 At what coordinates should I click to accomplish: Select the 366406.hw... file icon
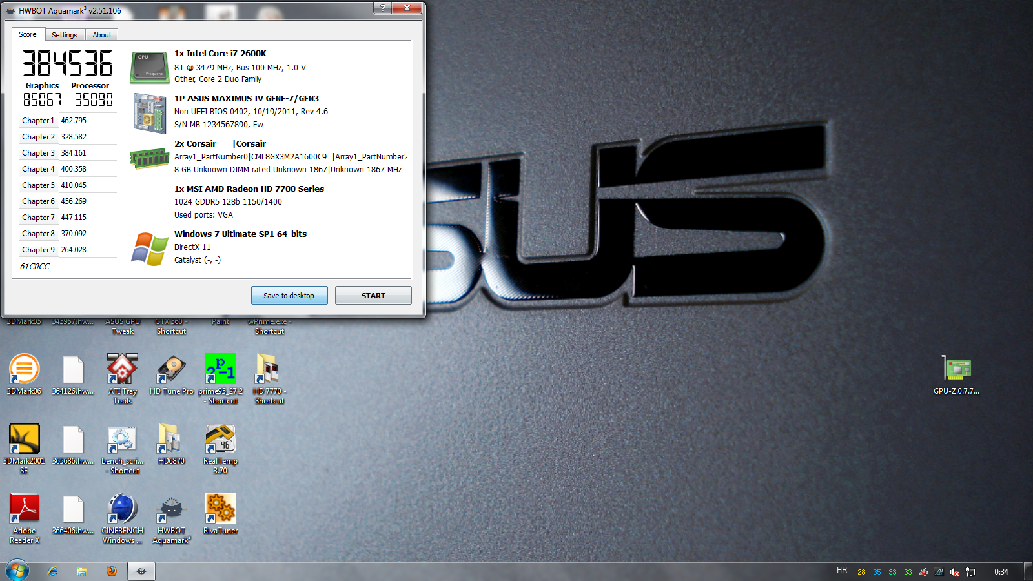(73, 514)
